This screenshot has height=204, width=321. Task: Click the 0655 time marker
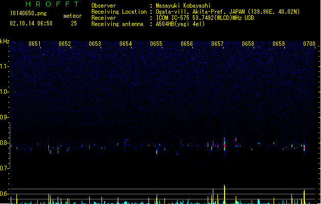156,44
